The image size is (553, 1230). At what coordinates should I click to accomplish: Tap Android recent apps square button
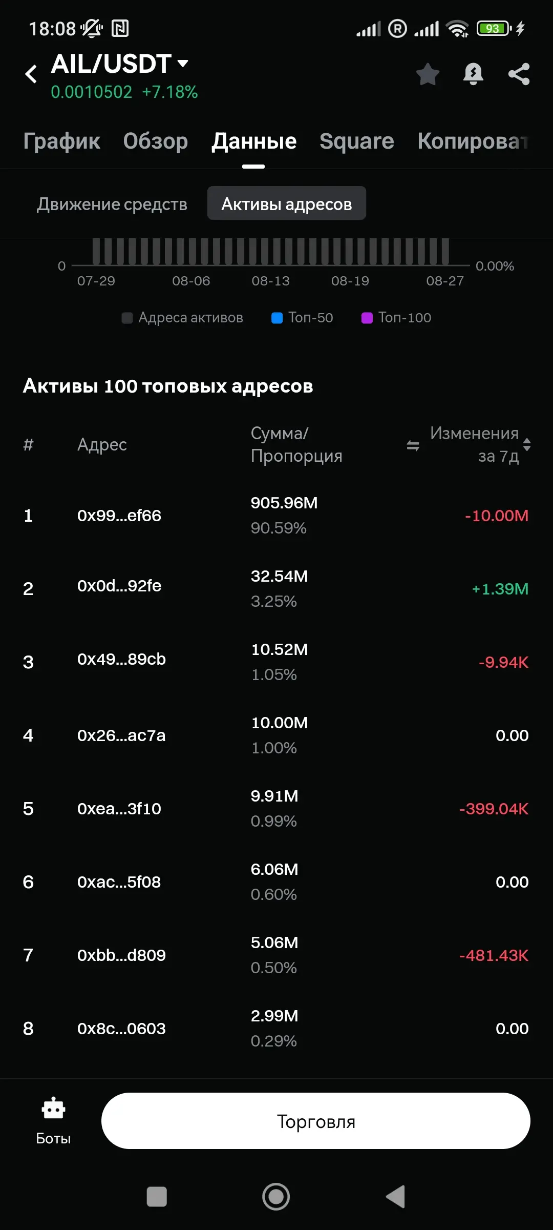[157, 1197]
